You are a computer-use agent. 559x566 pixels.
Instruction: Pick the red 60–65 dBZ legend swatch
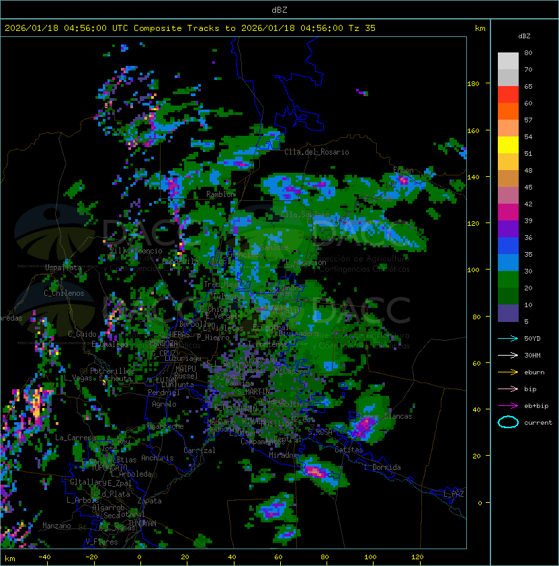[508, 95]
